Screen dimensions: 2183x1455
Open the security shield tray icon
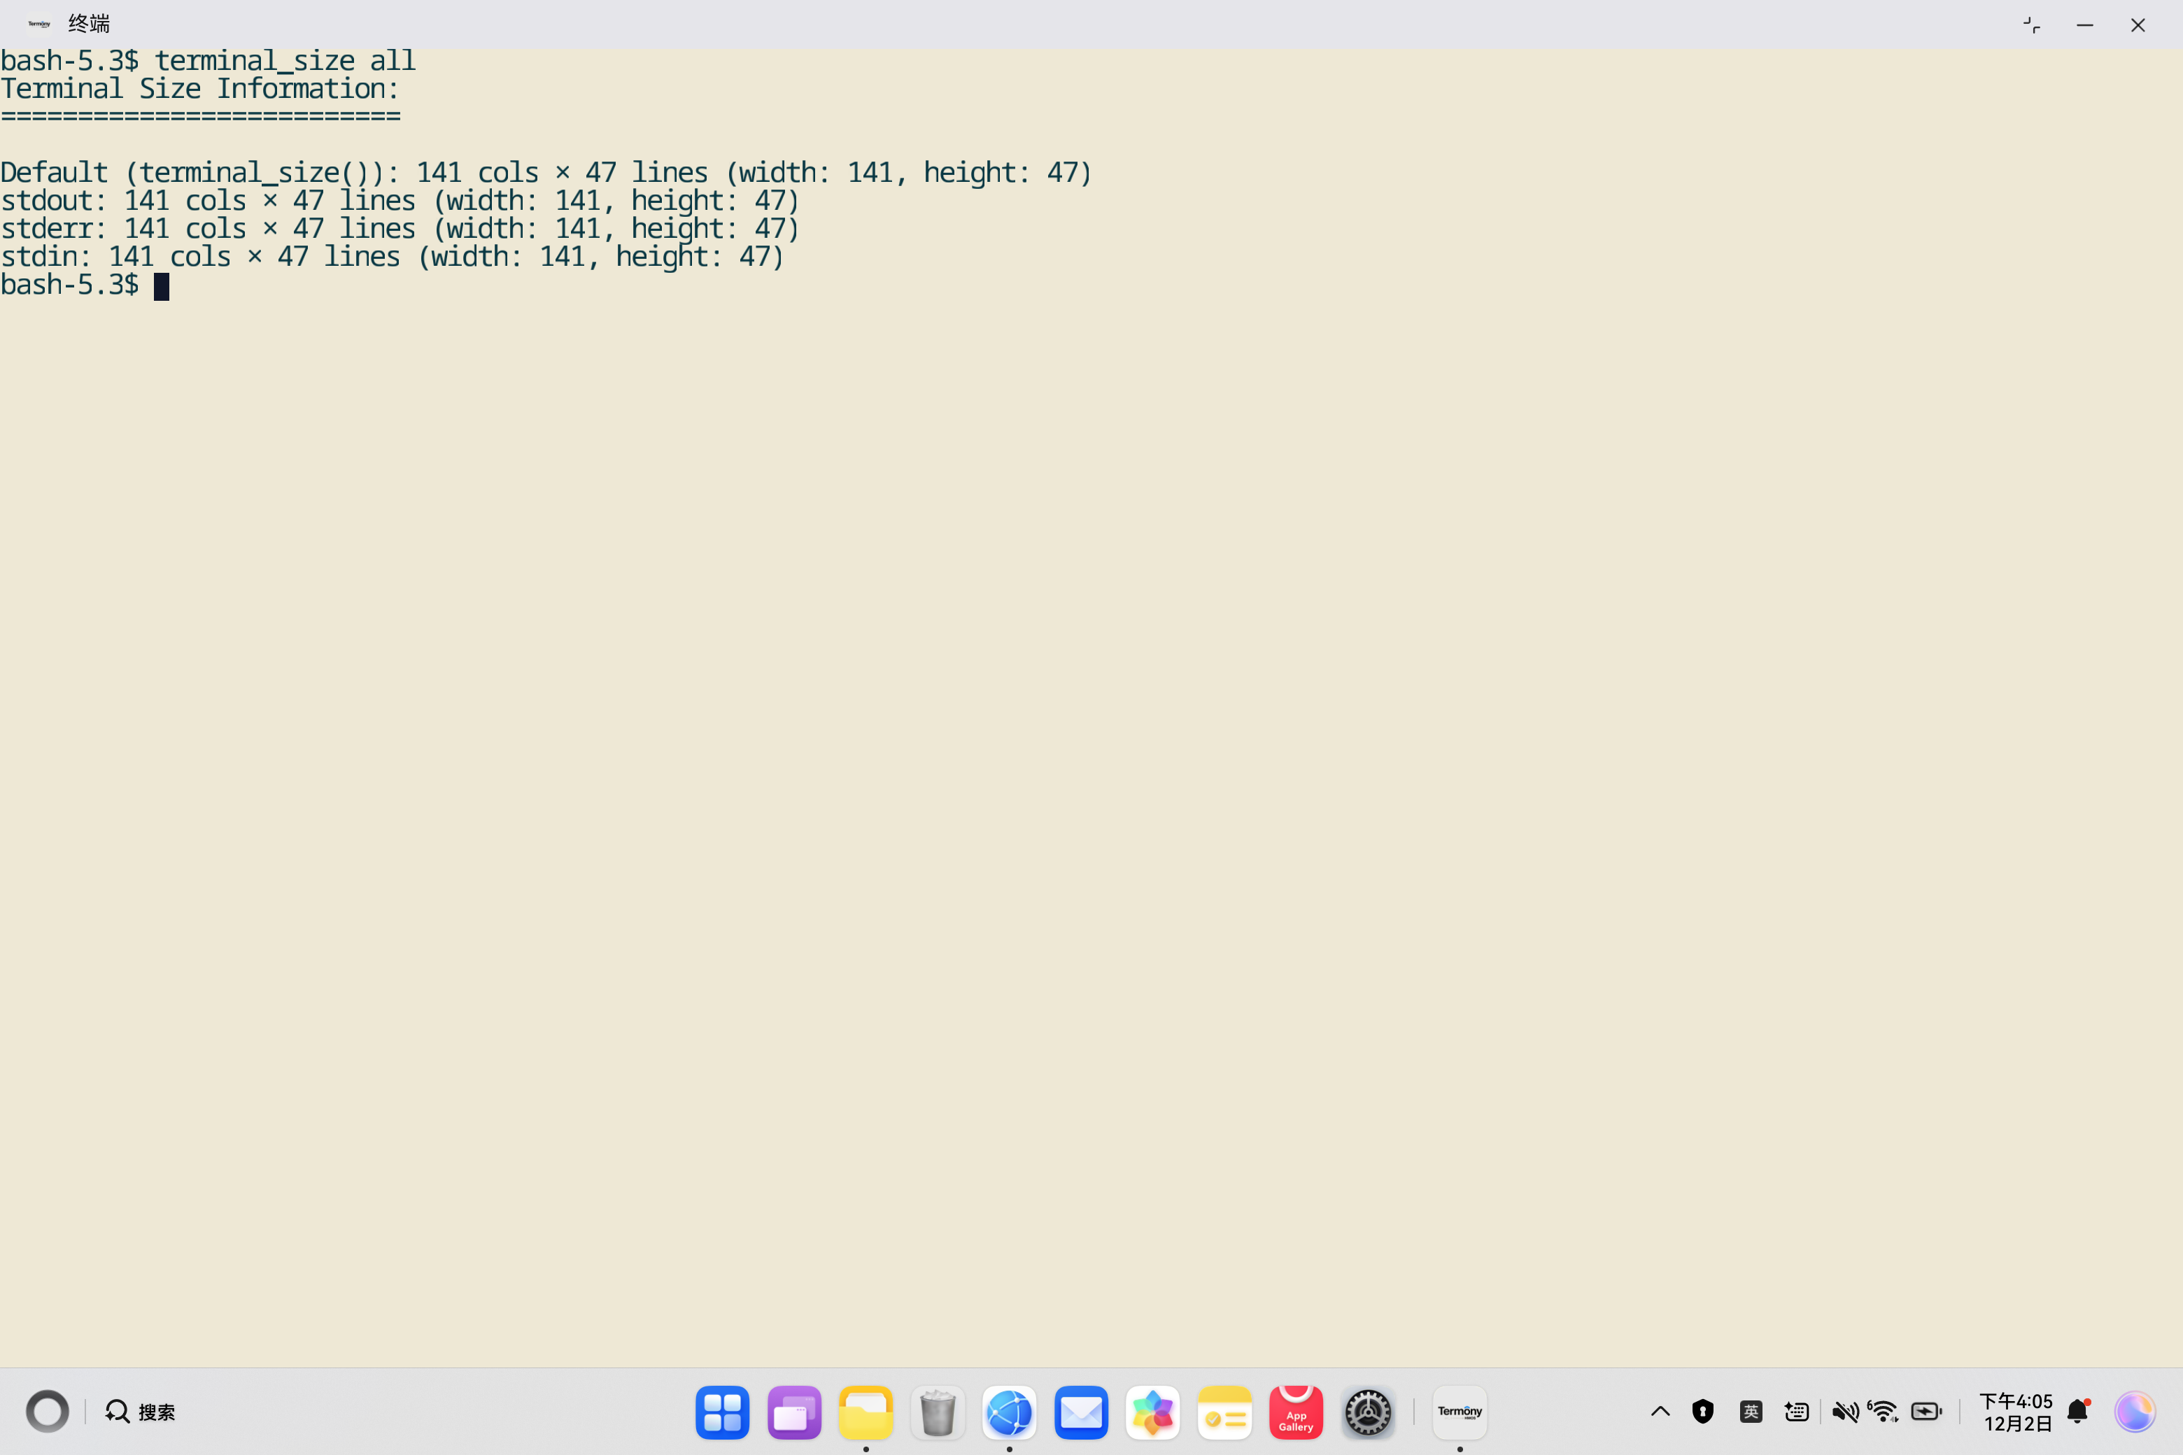[x=1702, y=1412]
